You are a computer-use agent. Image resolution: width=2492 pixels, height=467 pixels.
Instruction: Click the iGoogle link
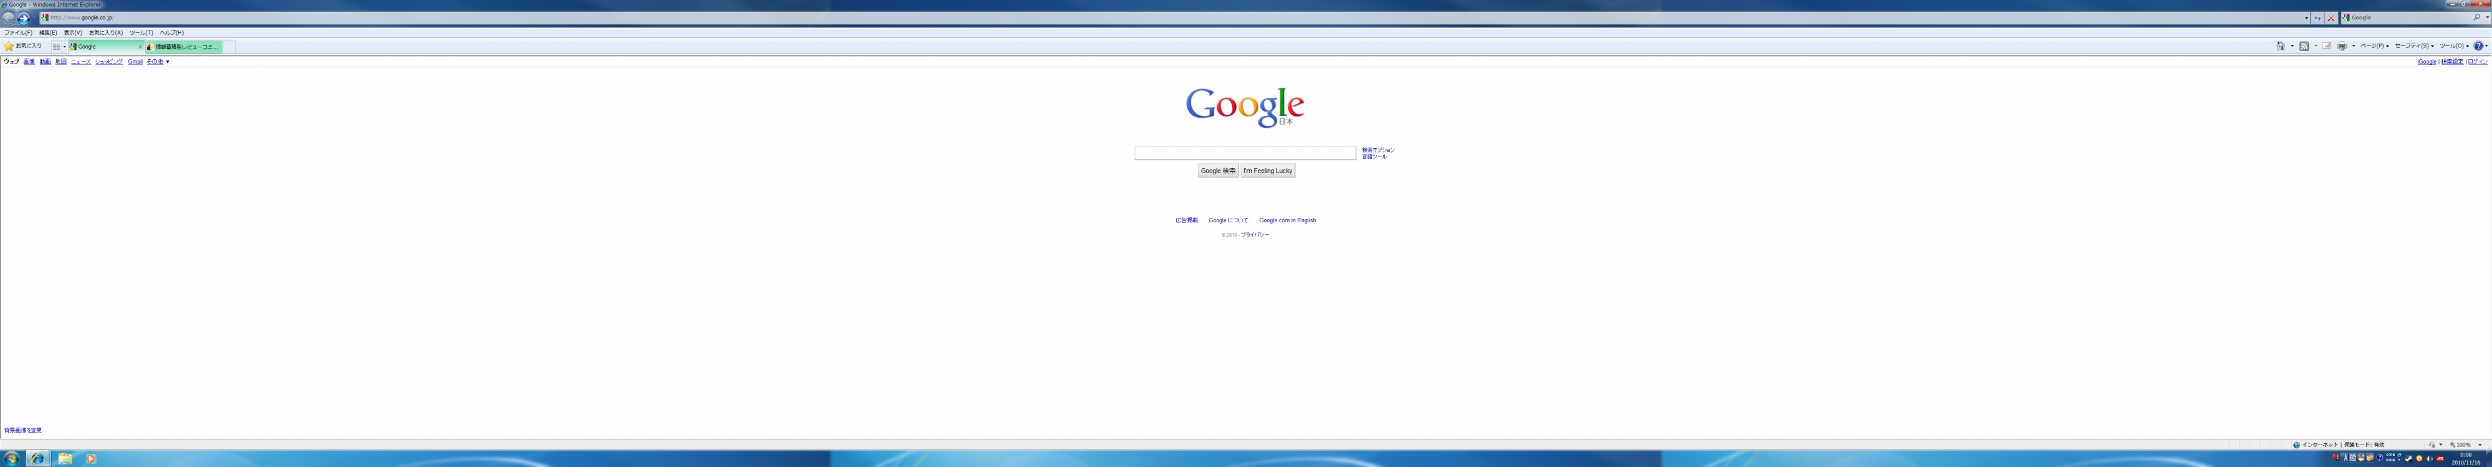coord(2426,62)
